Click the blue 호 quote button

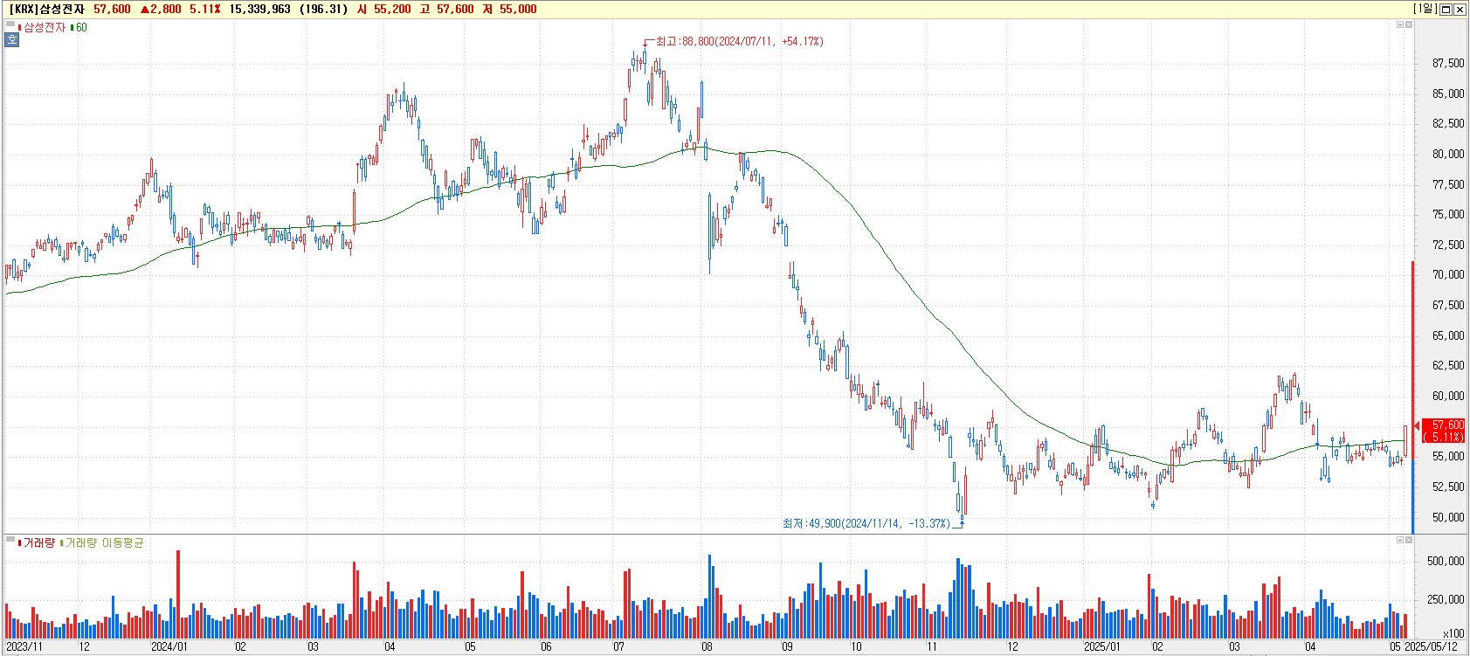coord(11,39)
